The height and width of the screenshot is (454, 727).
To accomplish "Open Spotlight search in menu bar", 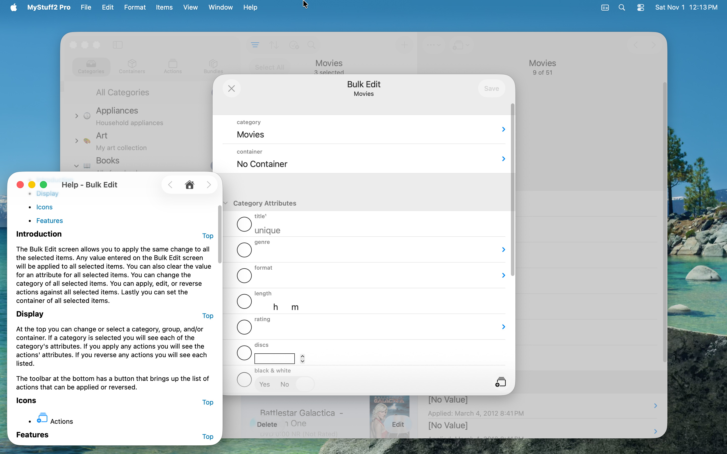I will 622,7.
